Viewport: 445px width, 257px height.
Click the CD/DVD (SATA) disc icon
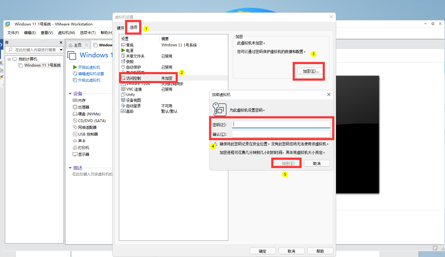point(75,121)
